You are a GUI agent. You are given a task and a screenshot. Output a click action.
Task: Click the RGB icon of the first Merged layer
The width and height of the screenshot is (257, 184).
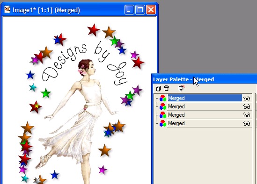point(163,98)
